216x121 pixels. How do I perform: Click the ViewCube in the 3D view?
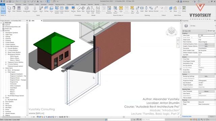point(171,31)
